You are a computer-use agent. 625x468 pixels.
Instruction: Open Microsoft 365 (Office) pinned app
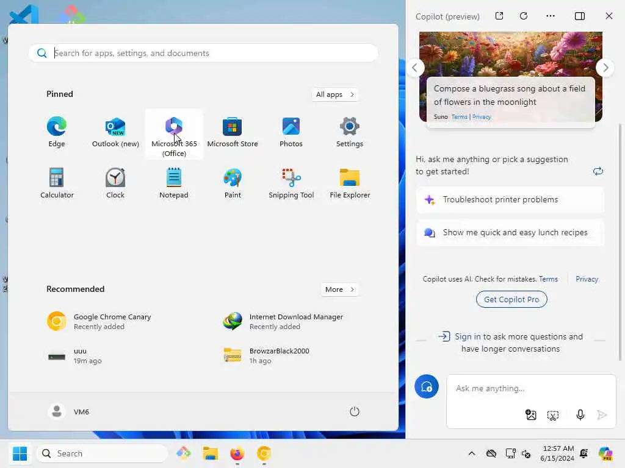click(174, 135)
